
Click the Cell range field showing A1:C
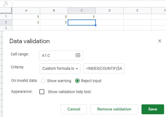click(61, 55)
